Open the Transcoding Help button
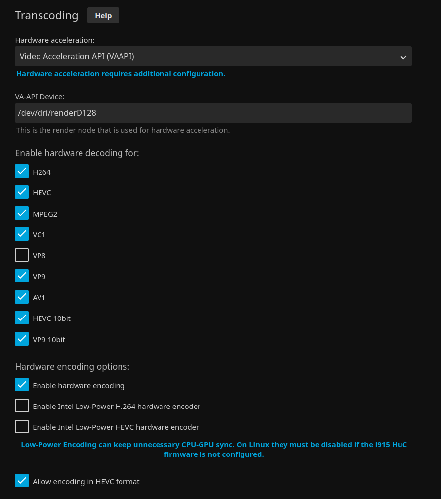 coord(103,15)
